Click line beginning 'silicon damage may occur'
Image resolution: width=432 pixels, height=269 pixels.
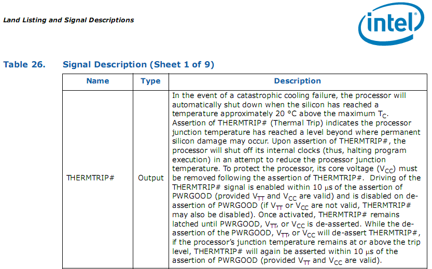tap(289, 141)
